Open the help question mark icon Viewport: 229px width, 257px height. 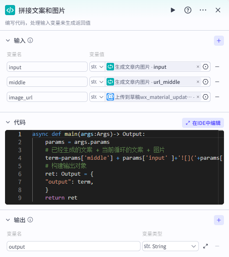188,10
